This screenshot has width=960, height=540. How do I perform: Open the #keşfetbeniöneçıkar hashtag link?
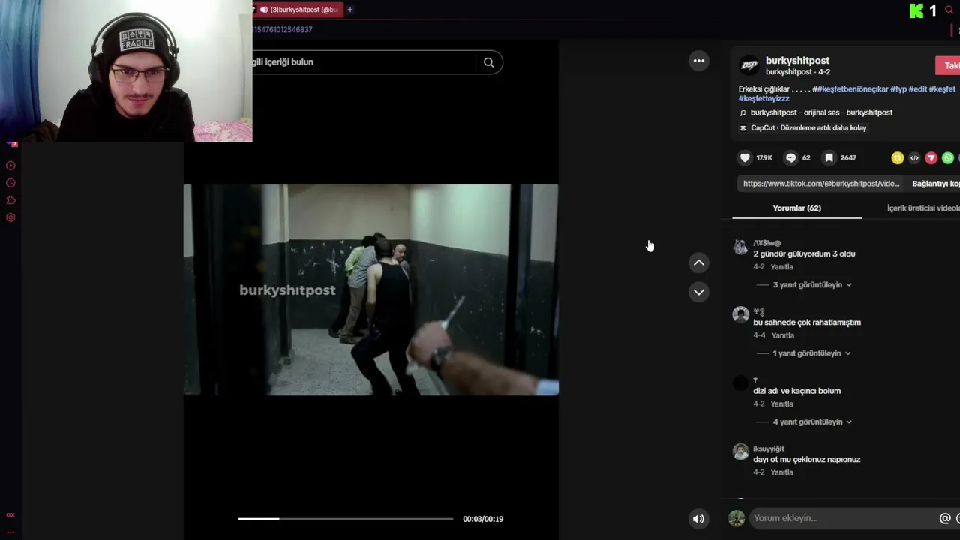coord(853,89)
